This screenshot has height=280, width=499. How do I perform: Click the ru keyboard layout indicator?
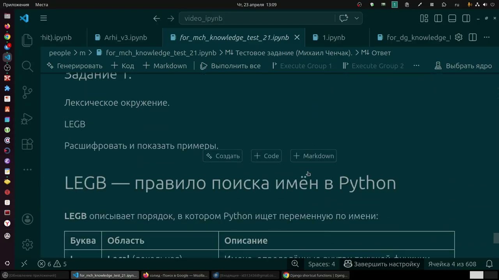(457, 5)
